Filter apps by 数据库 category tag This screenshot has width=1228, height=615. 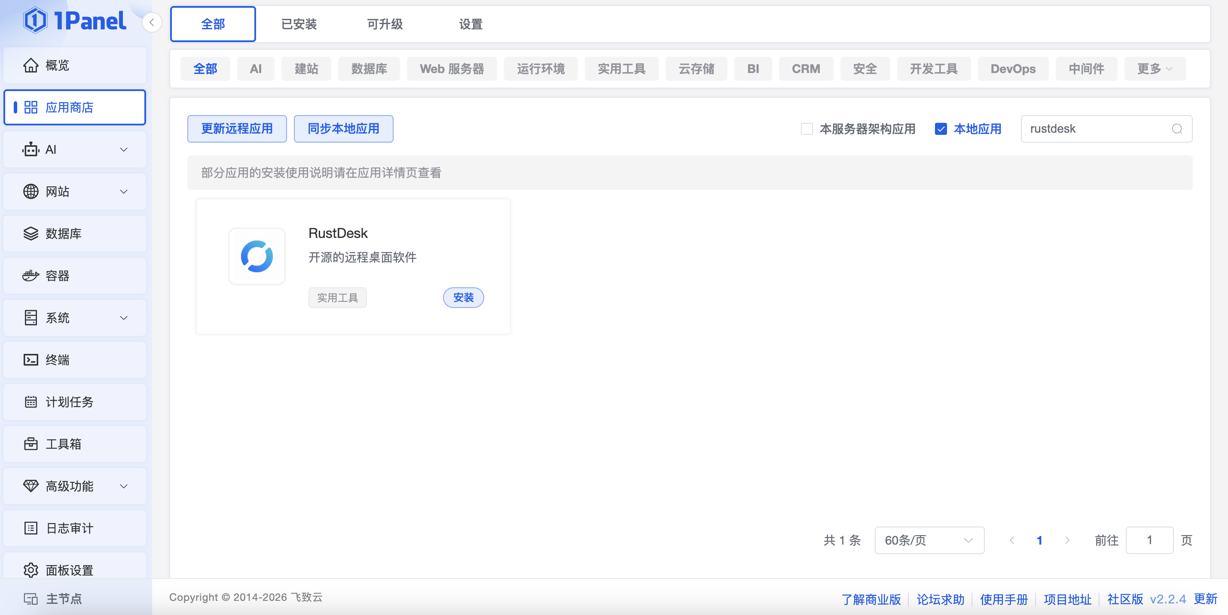(x=369, y=69)
